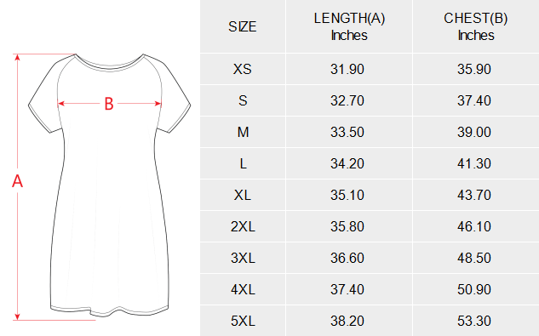Select the S size row label
This screenshot has width=539, height=336.
(243, 100)
